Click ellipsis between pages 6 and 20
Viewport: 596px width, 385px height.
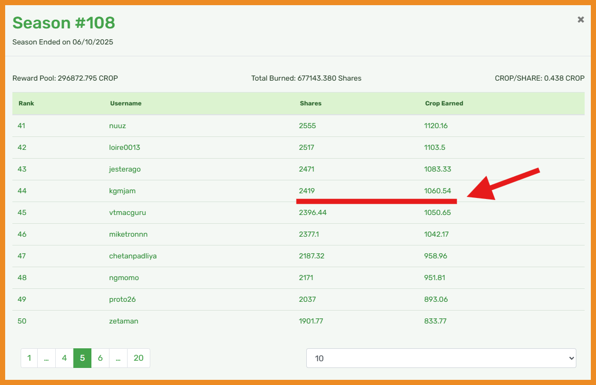pyautogui.click(x=118, y=358)
